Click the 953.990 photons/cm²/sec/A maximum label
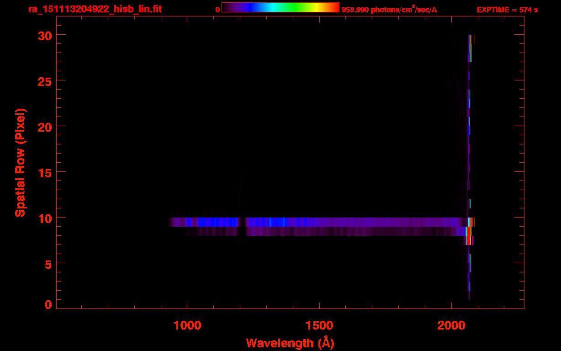561x351 pixels. coord(389,10)
